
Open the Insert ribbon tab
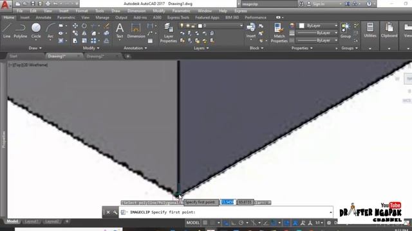click(x=25, y=17)
